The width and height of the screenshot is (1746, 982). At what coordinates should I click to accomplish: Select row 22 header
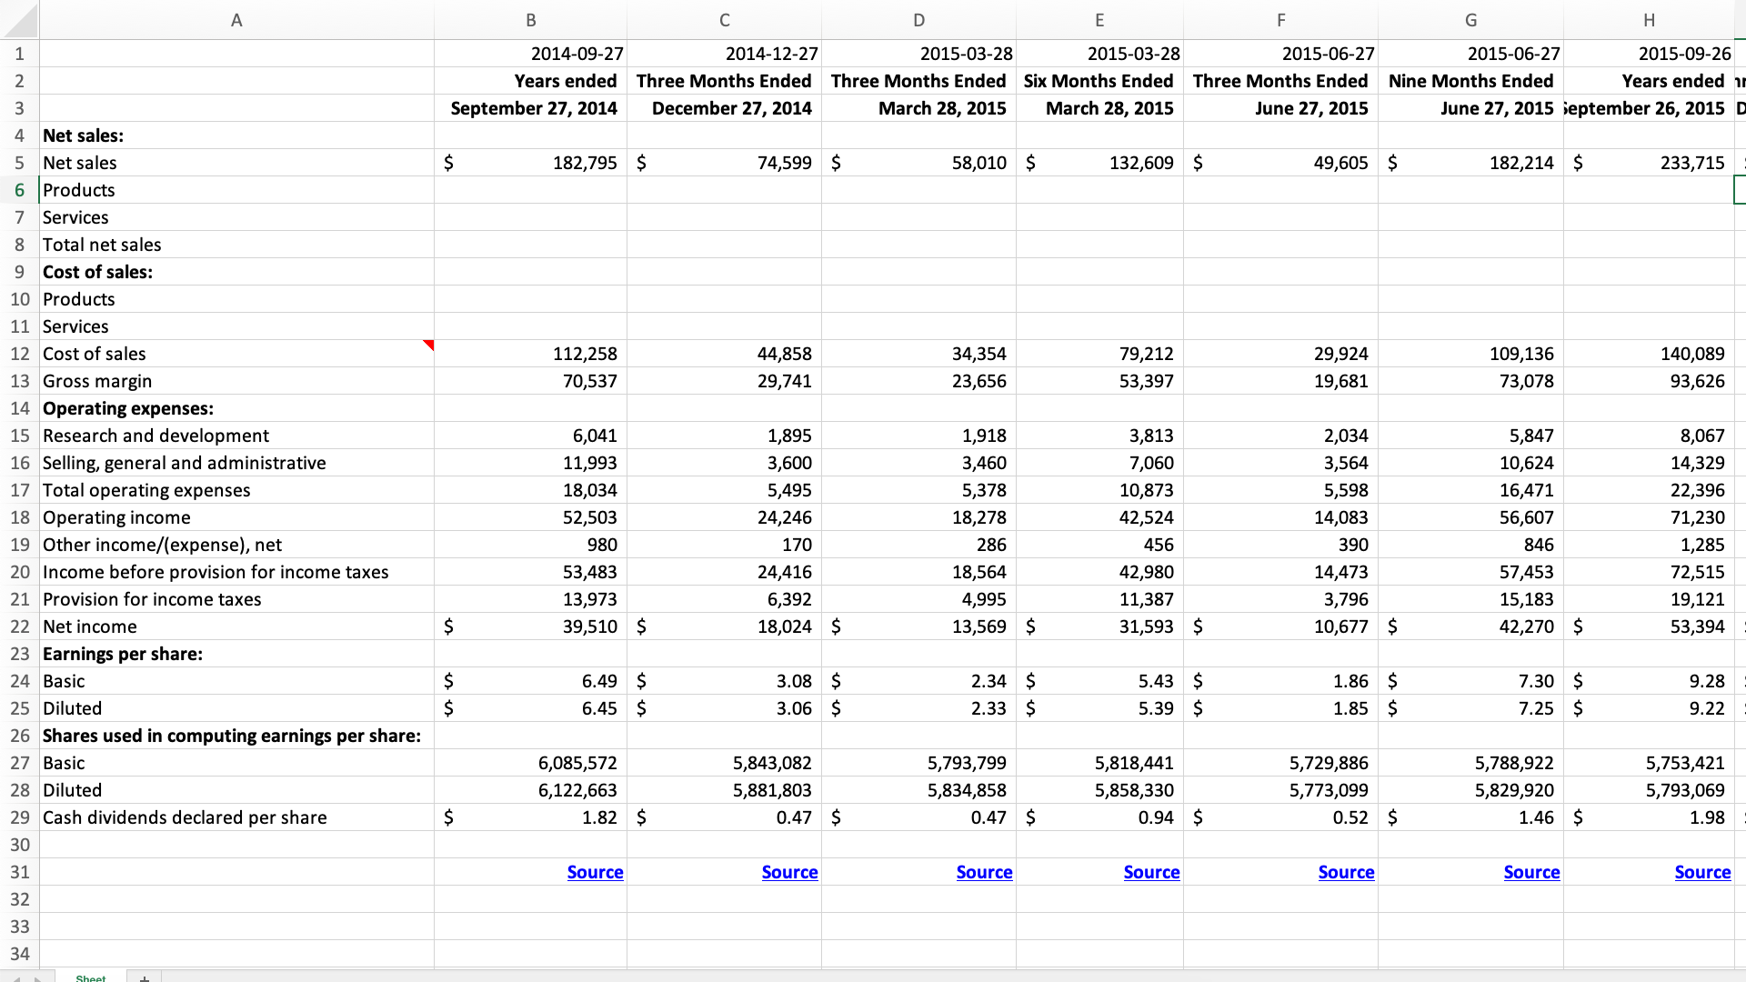point(20,626)
